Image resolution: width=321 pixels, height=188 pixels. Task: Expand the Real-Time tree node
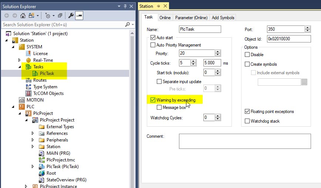(20, 60)
